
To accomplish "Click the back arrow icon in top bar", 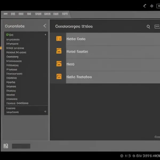I will coord(145,6).
